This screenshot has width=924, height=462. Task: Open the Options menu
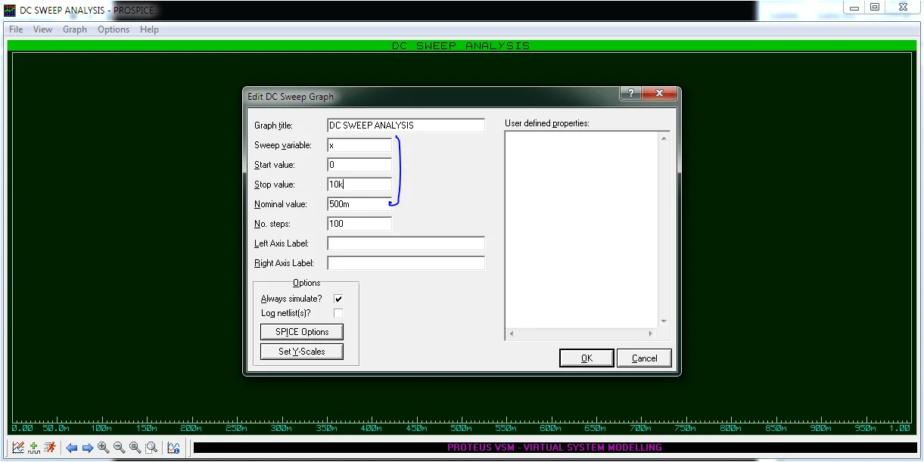114,29
